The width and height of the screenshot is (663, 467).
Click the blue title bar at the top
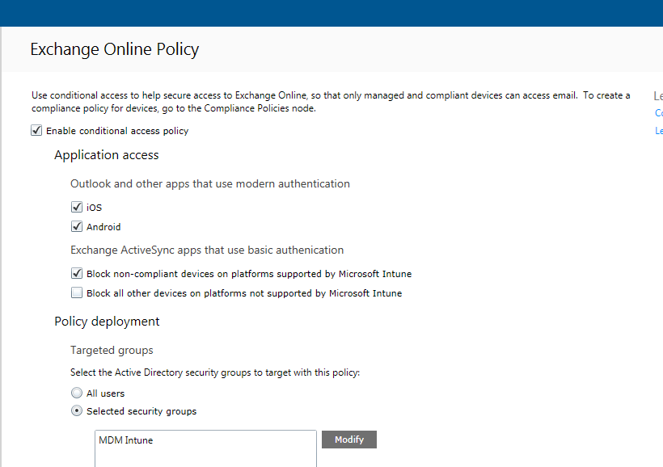[x=331, y=13]
